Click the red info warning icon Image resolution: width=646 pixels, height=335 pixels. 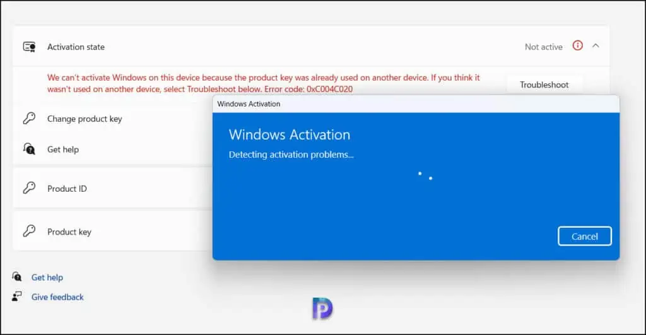578,45
